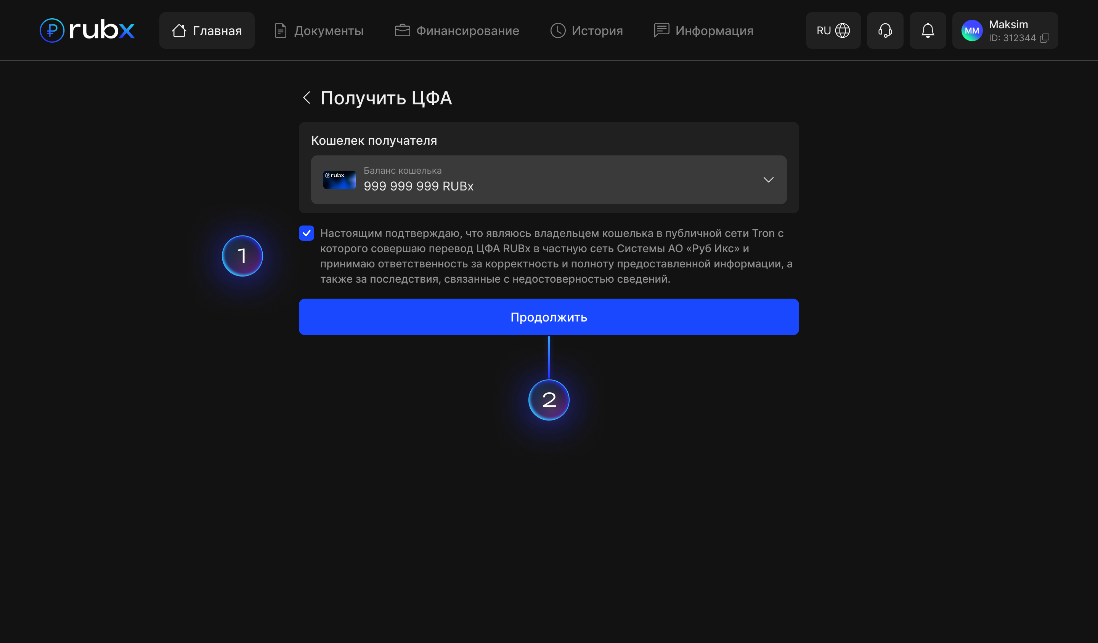Switch to the Финансирование tab
The height and width of the screenshot is (643, 1098).
coord(457,30)
